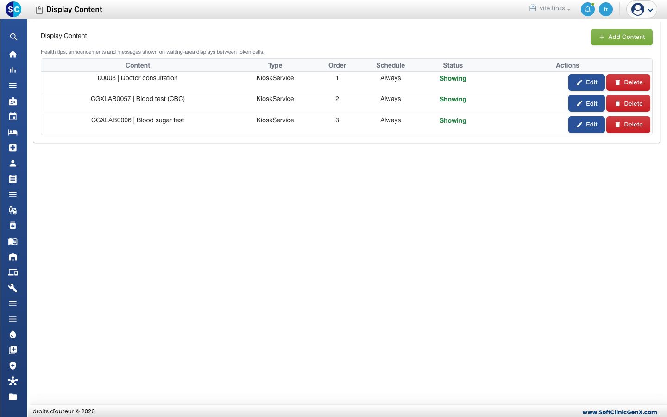667x417 pixels.
Task: Open the blood drop icon in sidebar
Action: click(x=13, y=335)
